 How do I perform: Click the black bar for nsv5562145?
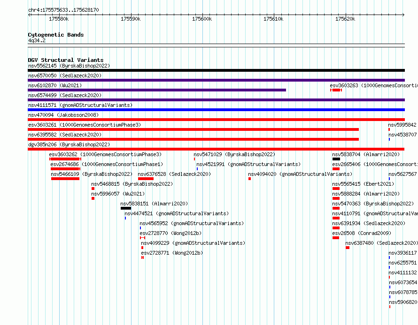[216, 70]
